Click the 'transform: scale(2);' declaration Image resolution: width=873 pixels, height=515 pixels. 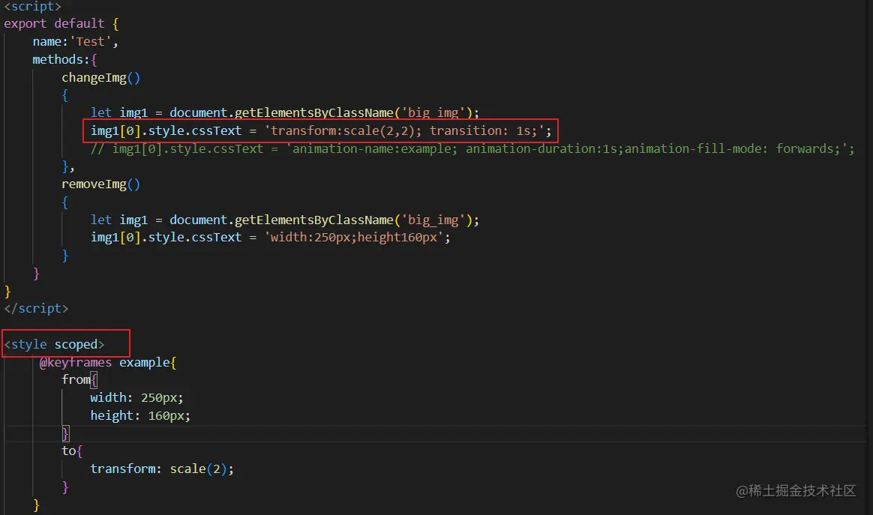[x=162, y=469]
